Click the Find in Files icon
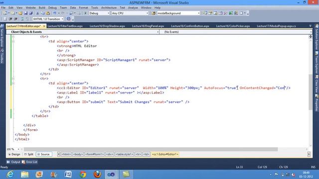Viewport: 319px width, 179px height. [x=154, y=13]
